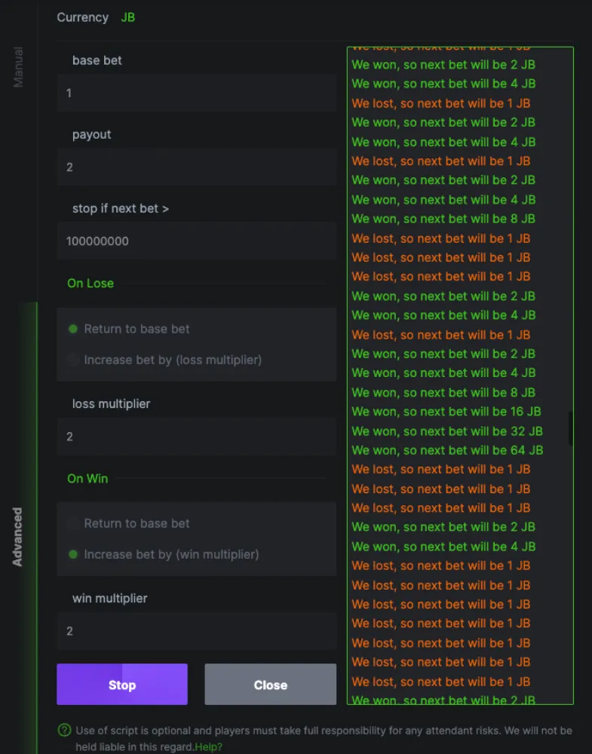This screenshot has width=592, height=754.
Task: Click the Close button
Action: point(270,685)
